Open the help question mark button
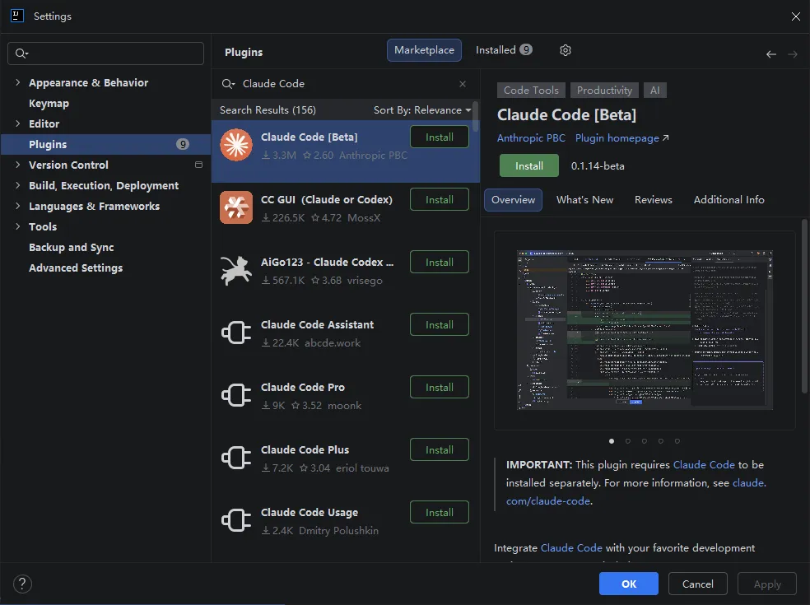 [x=22, y=584]
